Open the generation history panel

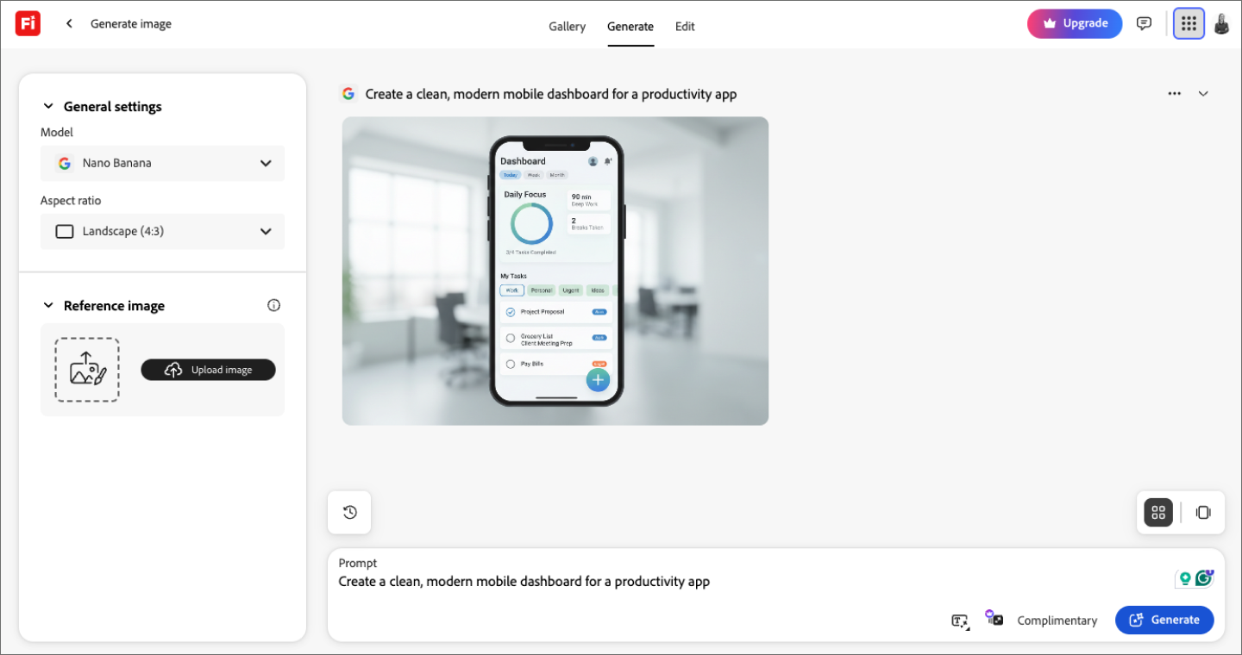(x=348, y=512)
